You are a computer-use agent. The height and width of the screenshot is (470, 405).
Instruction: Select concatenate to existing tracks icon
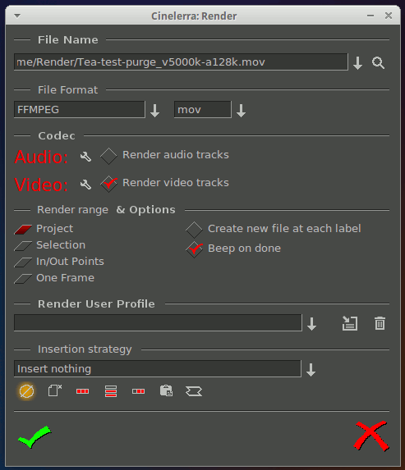pyautogui.click(x=138, y=391)
